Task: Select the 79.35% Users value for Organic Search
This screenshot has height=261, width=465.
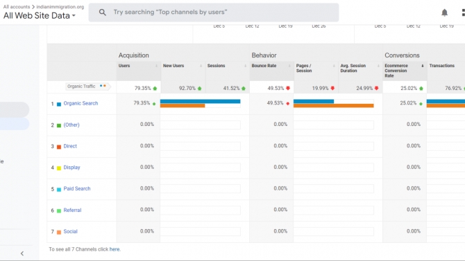Action: (x=142, y=103)
